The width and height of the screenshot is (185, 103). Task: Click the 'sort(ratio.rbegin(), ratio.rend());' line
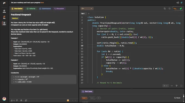(x=117, y=43)
